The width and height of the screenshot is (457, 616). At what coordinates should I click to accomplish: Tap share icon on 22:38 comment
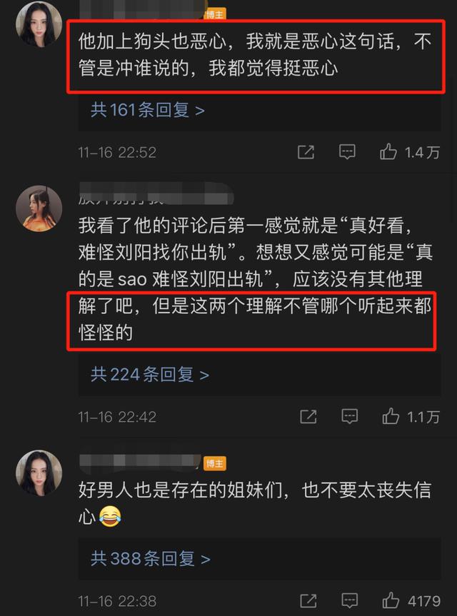pos(308,601)
